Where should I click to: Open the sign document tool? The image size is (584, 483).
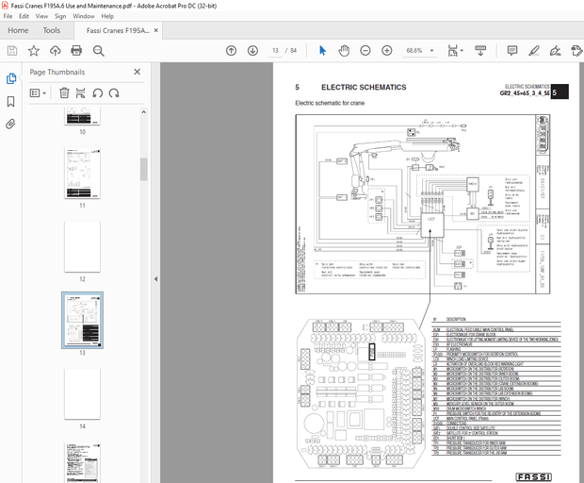(556, 51)
